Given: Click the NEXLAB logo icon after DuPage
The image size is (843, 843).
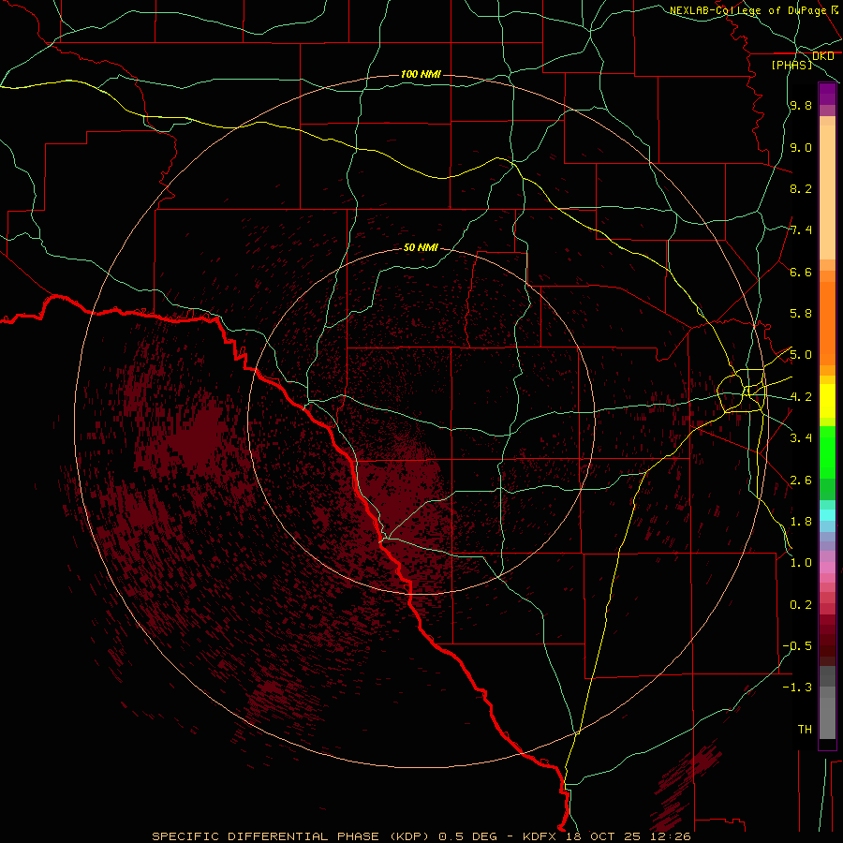Looking at the screenshot, I should coord(835,9).
